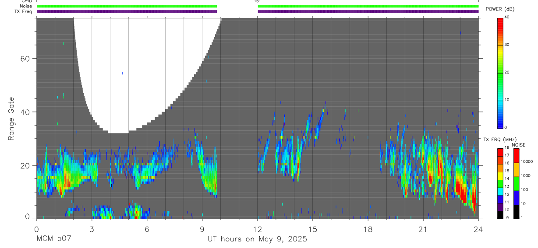Click the MCM b07 radar beam label
This screenshot has width=538, height=248.
(x=53, y=239)
